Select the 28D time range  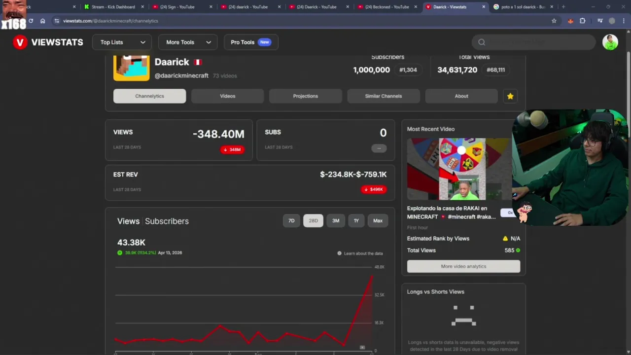pos(314,221)
